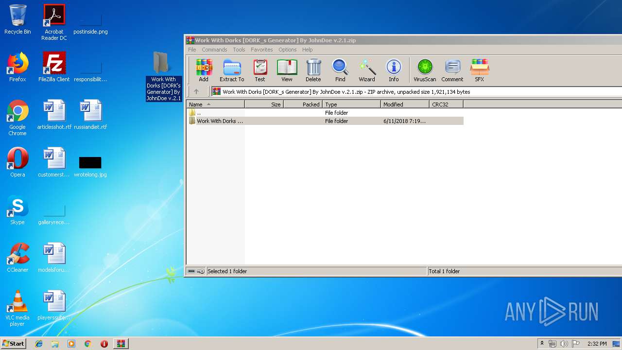Click the 2:32 PM taskbar clock

click(x=597, y=344)
